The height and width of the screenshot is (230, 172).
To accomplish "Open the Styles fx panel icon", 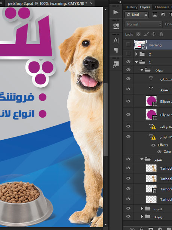I will [x=116, y=64].
